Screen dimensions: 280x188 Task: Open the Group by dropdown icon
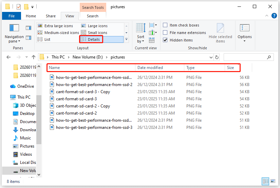click(x=153, y=25)
